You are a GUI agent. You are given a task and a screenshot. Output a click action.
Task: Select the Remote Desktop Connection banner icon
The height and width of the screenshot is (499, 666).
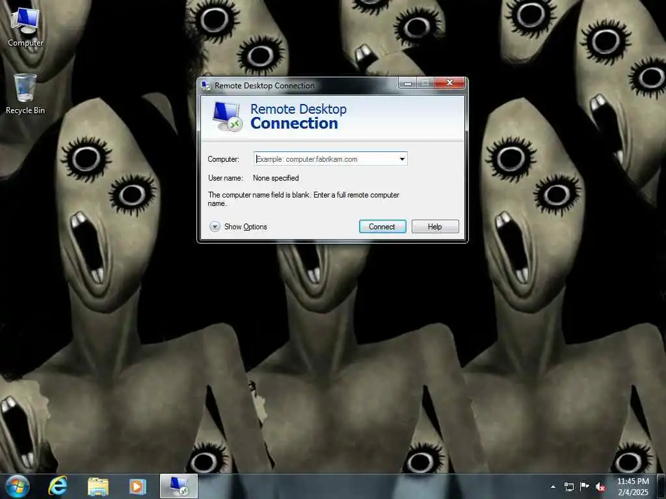(x=228, y=116)
